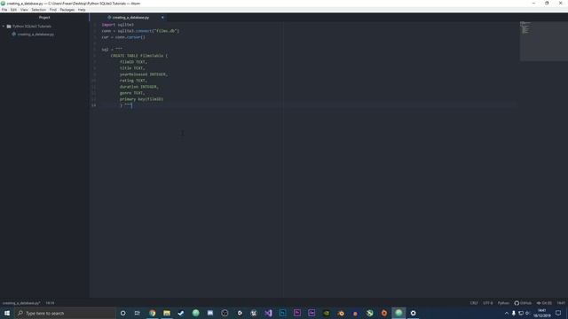Click the 'Type here to search' box
This screenshot has height=319, width=568.
pos(65,313)
